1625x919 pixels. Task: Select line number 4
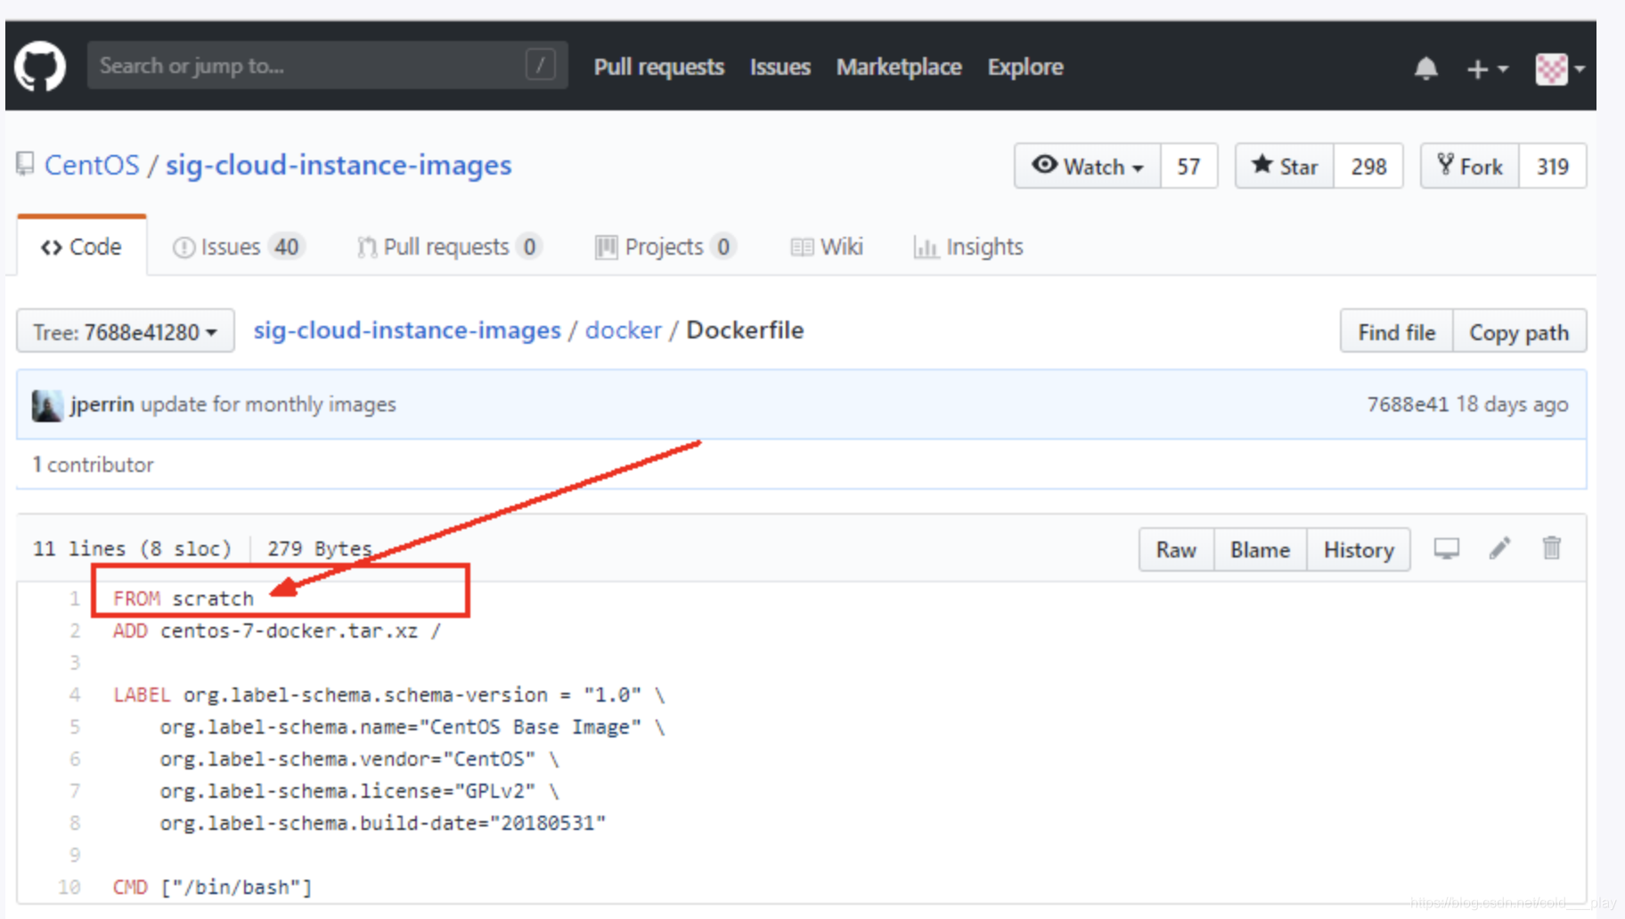pyautogui.click(x=75, y=695)
